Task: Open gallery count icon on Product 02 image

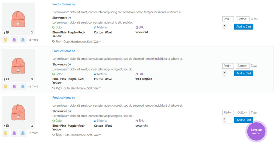Action: tap(7, 79)
